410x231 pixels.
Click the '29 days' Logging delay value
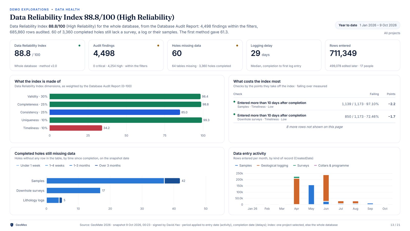tap(260, 53)
